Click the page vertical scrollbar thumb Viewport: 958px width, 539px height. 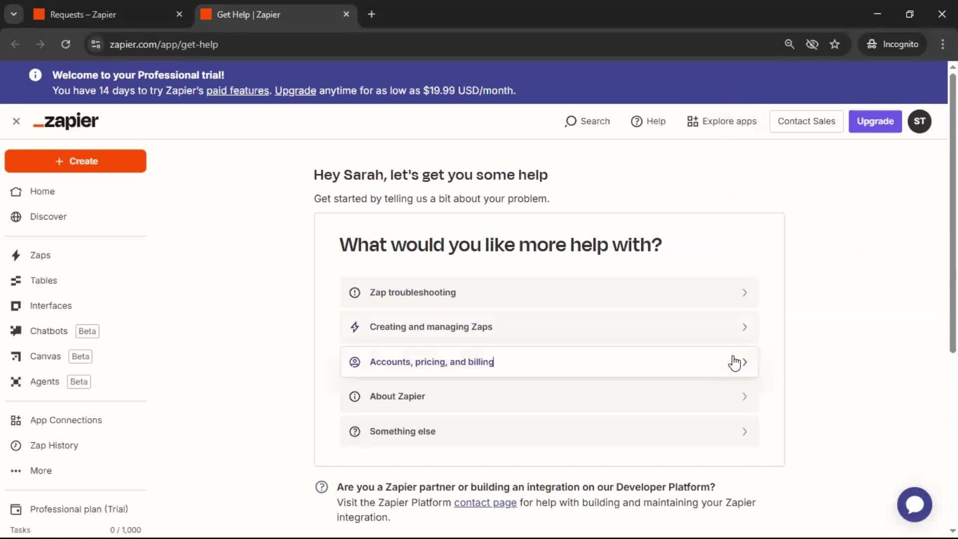pyautogui.click(x=953, y=212)
